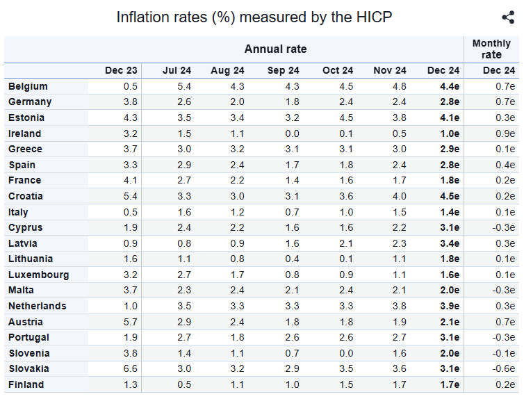The width and height of the screenshot is (524, 399).
Task: Click the Jul 24 column header
Action: tap(175, 70)
